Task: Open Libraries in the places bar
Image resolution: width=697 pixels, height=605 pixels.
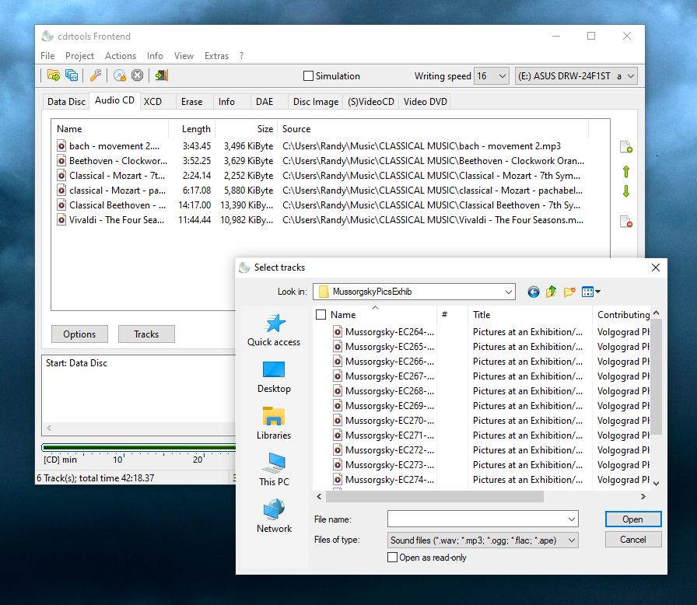Action: pyautogui.click(x=274, y=423)
